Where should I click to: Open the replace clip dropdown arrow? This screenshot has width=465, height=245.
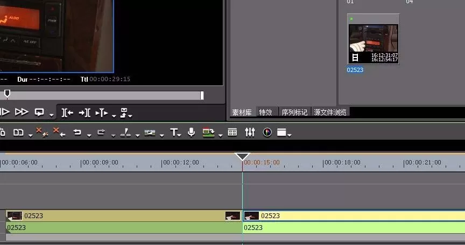click(x=31, y=135)
